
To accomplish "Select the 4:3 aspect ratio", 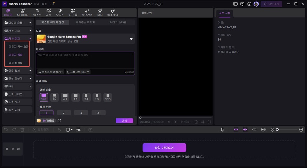I will pos(65,97).
